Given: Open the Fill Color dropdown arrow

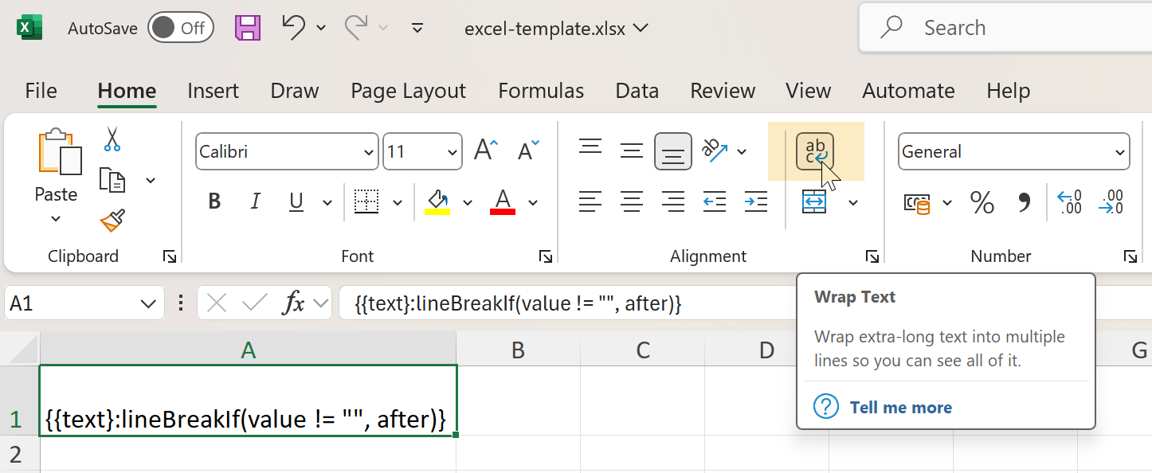Looking at the screenshot, I should pyautogui.click(x=468, y=203).
